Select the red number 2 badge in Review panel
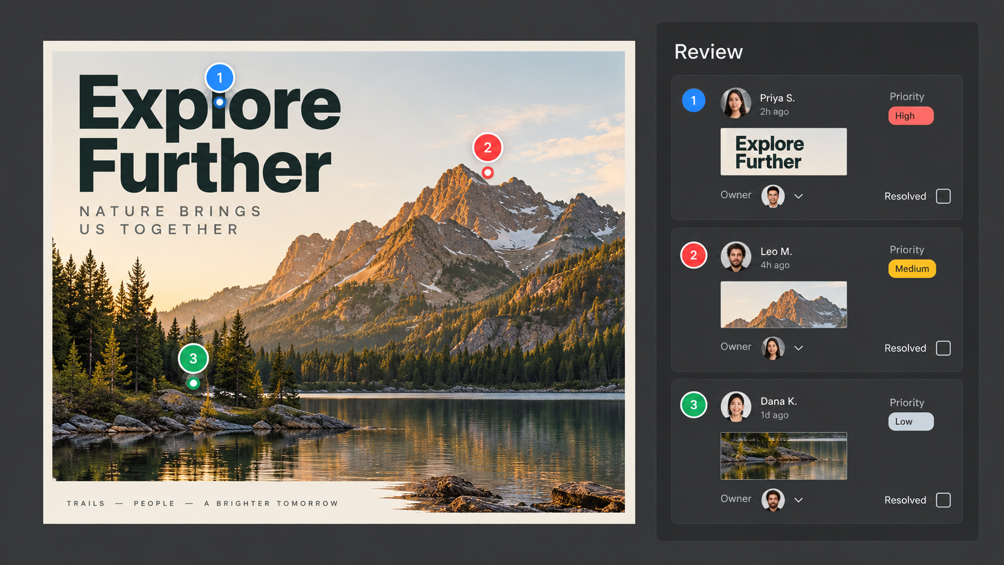The height and width of the screenshot is (565, 1004). point(694,255)
